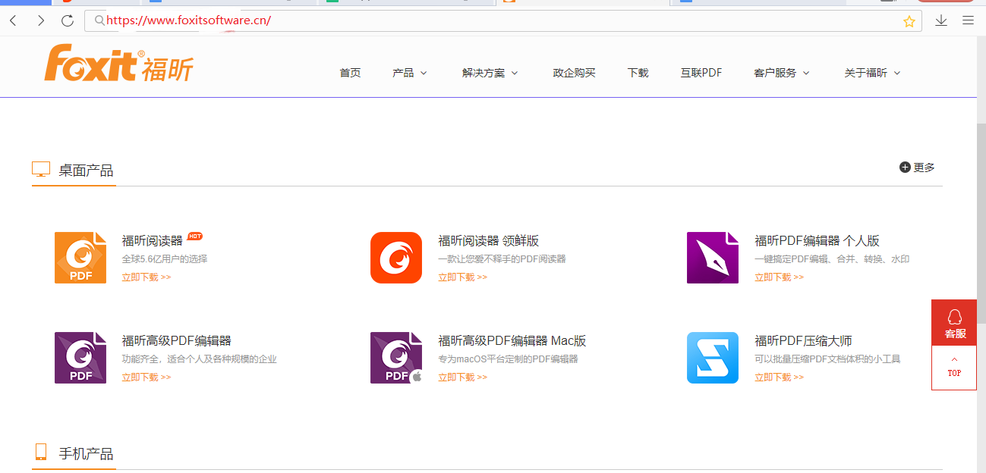986x473 pixels.
Task: Click 立即下载 under 福昕高级PDF编辑器 Mac版
Action: point(462,377)
